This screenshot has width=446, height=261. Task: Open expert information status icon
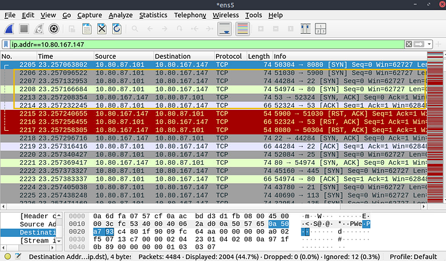coord(8,257)
